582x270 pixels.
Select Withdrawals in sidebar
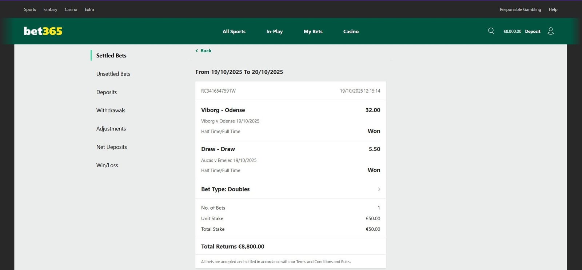pos(111,110)
